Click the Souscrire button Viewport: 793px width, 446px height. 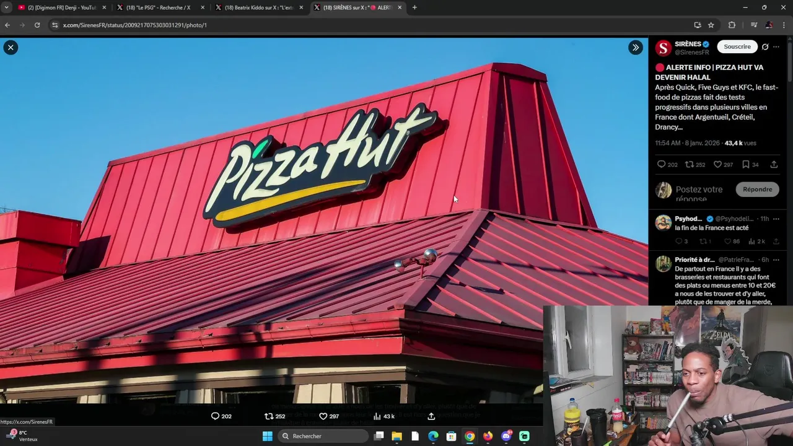[x=737, y=46]
